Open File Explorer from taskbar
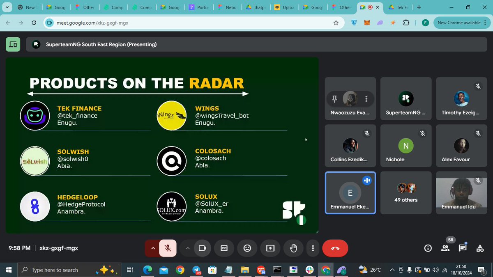 [244, 270]
